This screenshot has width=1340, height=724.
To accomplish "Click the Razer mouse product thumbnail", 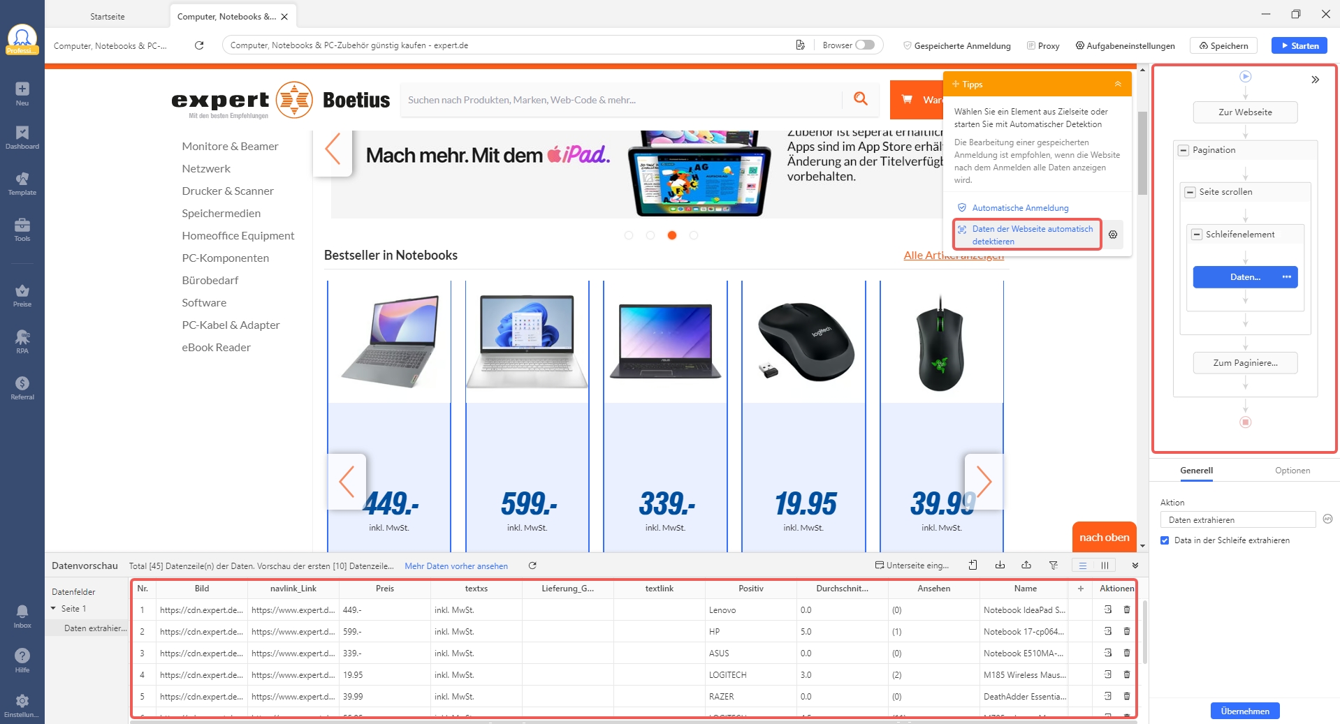I will tap(941, 342).
